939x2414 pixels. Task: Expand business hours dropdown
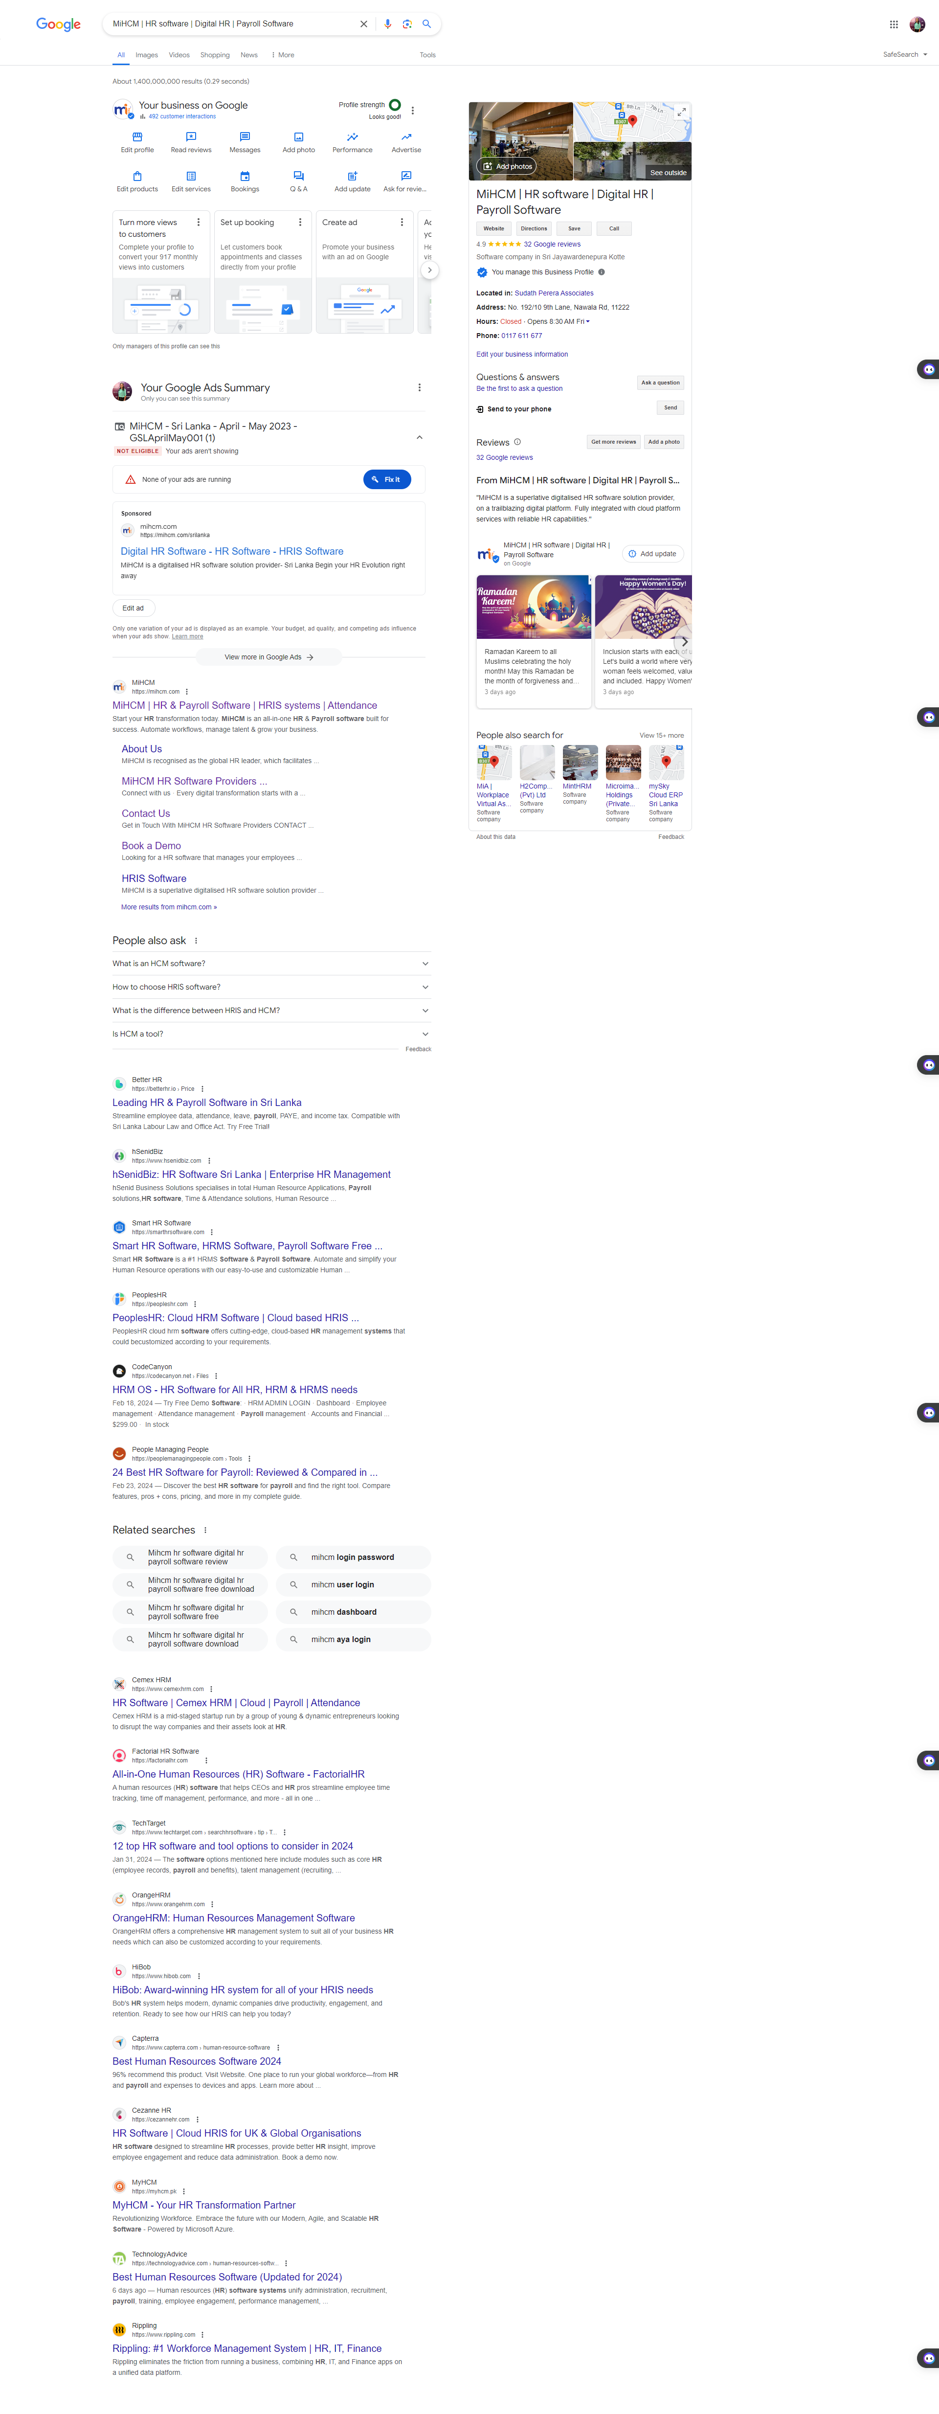(x=587, y=321)
